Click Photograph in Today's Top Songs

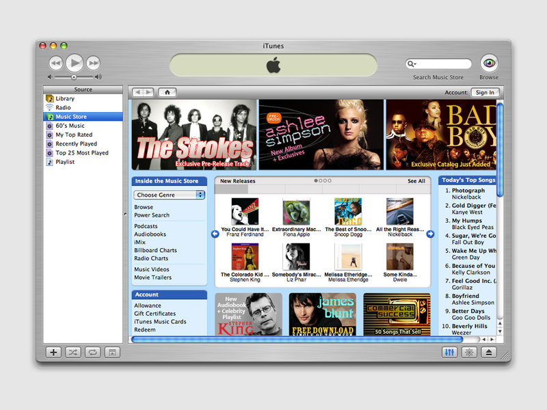pos(468,191)
